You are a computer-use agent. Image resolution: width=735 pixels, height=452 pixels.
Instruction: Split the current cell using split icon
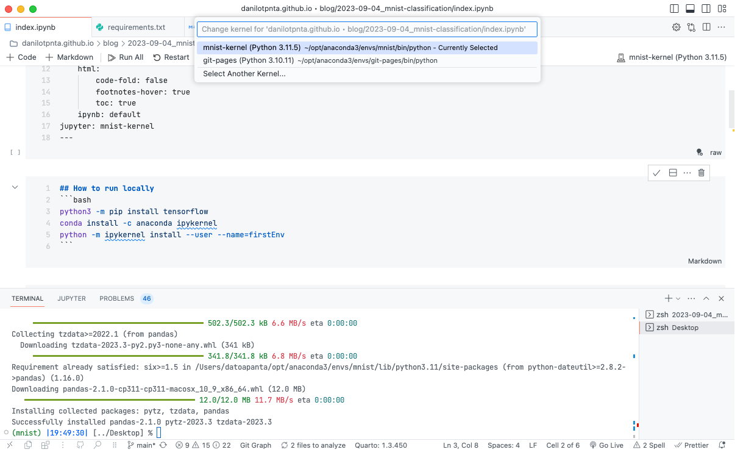click(x=673, y=173)
